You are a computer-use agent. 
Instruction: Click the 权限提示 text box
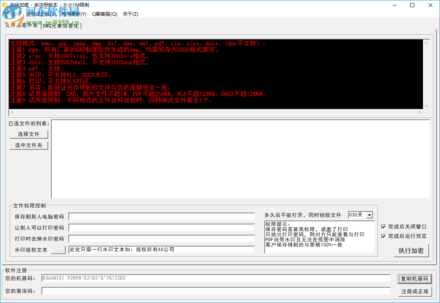pos(320,237)
